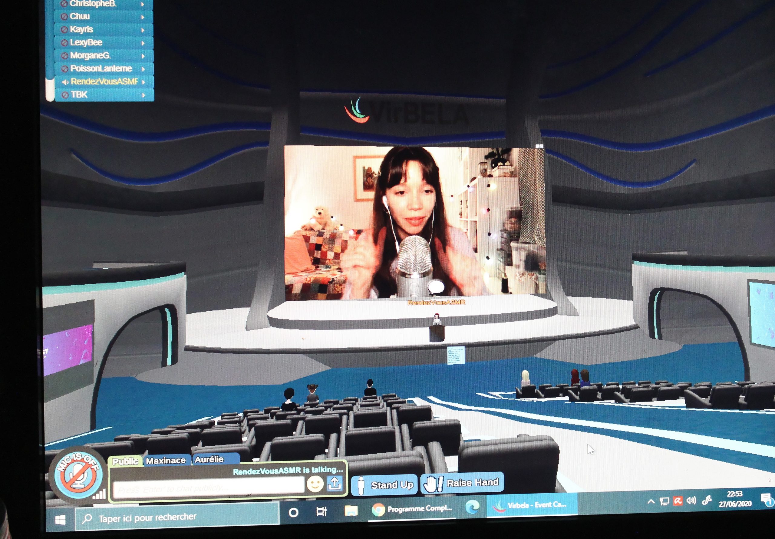Expand options arrow for LexyBee

pyautogui.click(x=143, y=43)
